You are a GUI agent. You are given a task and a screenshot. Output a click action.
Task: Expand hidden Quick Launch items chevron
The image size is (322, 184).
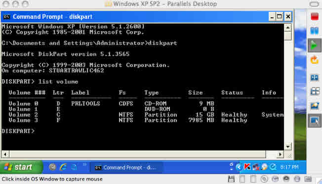click(x=84, y=165)
